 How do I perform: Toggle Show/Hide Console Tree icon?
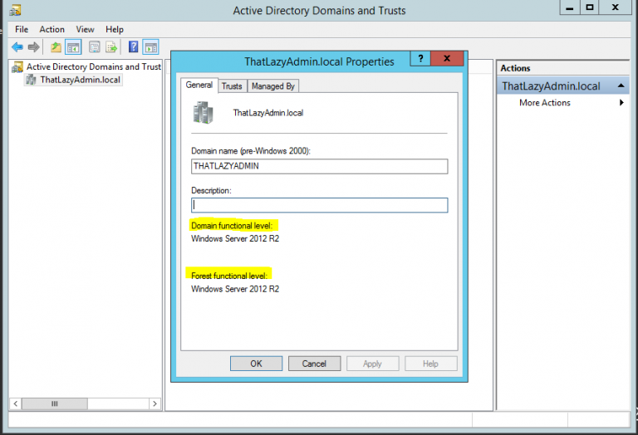(x=73, y=47)
